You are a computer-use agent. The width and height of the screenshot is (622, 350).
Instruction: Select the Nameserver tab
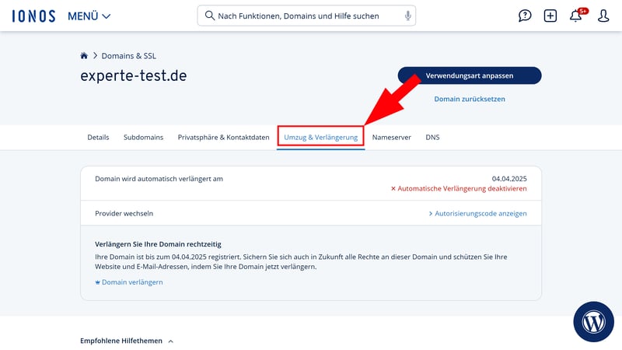coord(392,137)
